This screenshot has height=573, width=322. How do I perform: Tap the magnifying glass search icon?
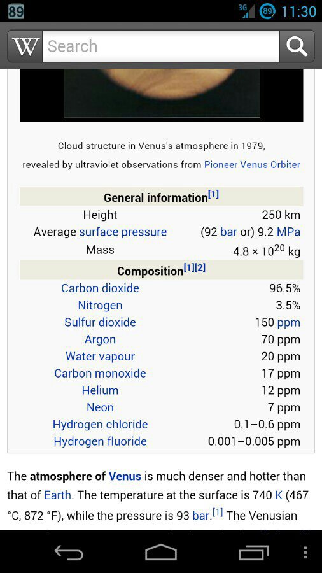pyautogui.click(x=297, y=46)
